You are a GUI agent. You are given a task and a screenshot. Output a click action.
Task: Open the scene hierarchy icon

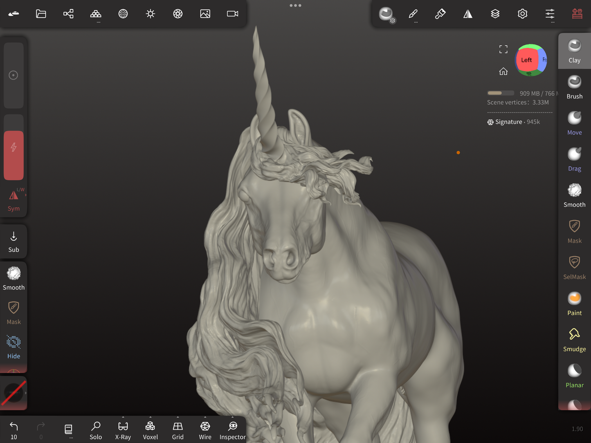pos(68,14)
